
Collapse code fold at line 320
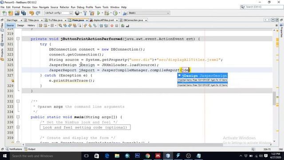18,39
